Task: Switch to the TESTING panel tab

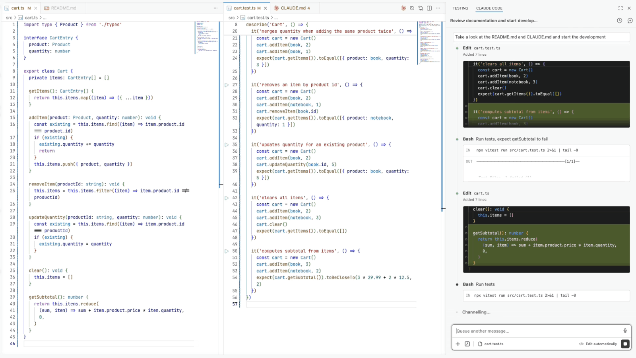Action: pos(460,8)
